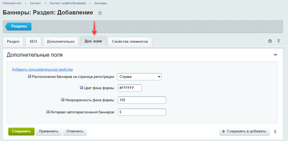Screen dimensions: 288x141
Task: Click the Разделы back button
Action: click(x=18, y=26)
